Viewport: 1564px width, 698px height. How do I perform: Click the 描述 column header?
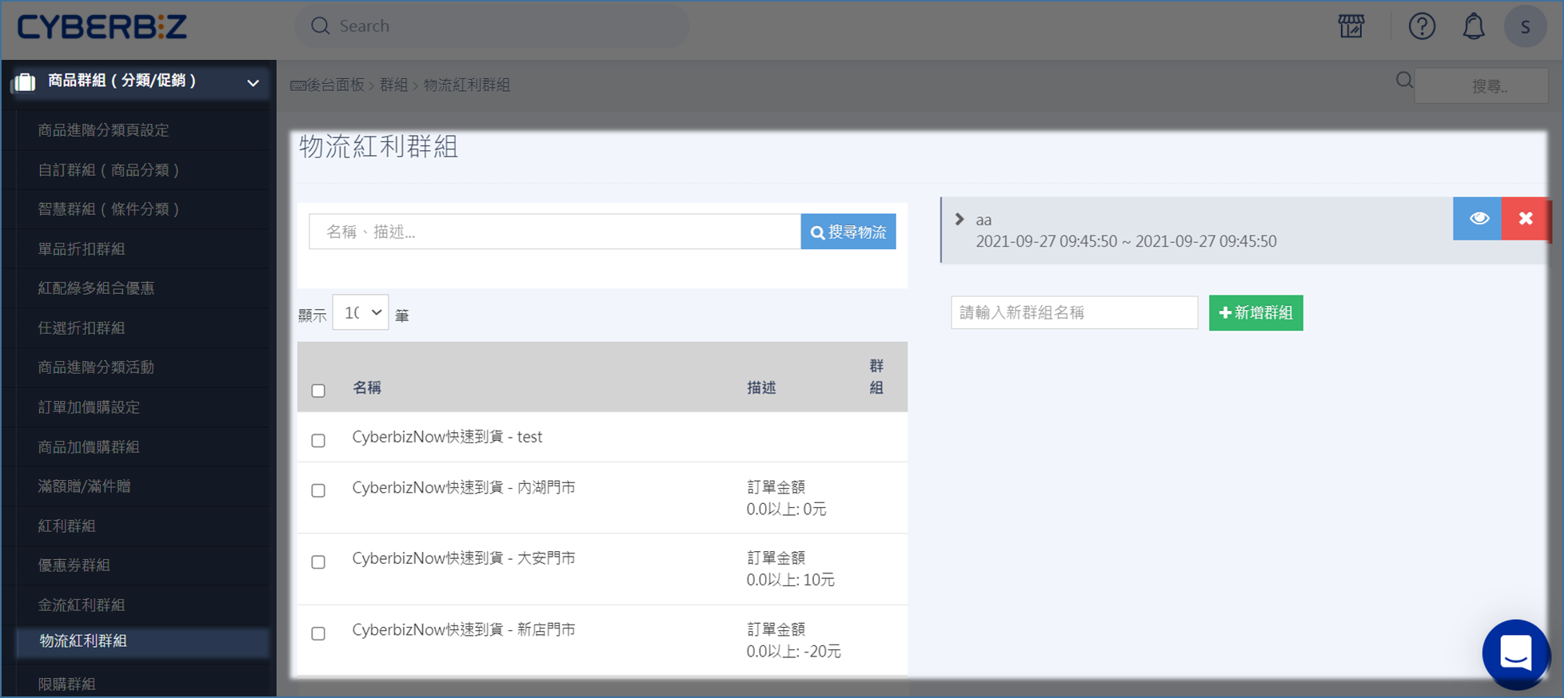tap(761, 387)
